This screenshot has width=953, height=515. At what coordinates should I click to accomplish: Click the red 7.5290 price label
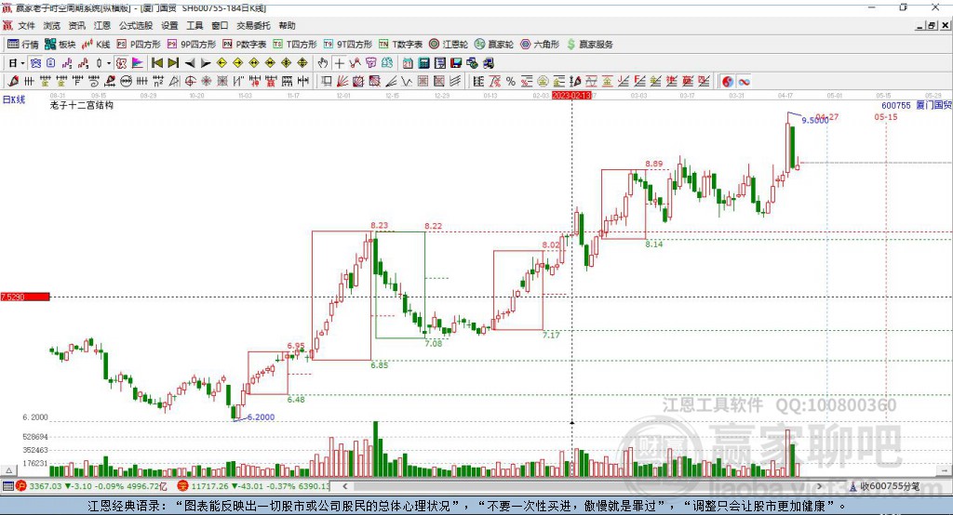(25, 297)
